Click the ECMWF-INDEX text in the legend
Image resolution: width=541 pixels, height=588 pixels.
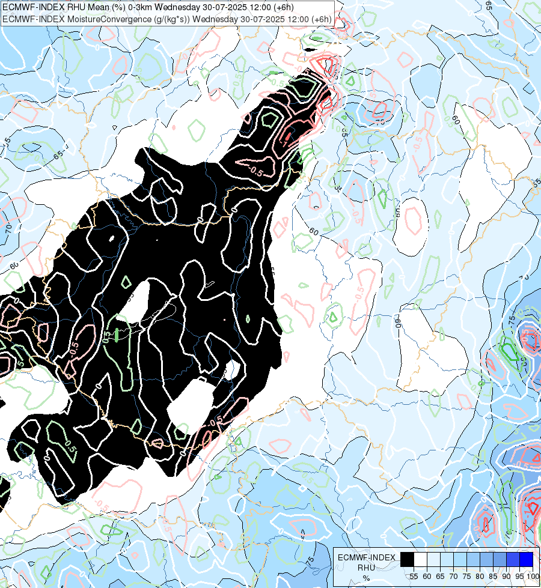(x=367, y=557)
